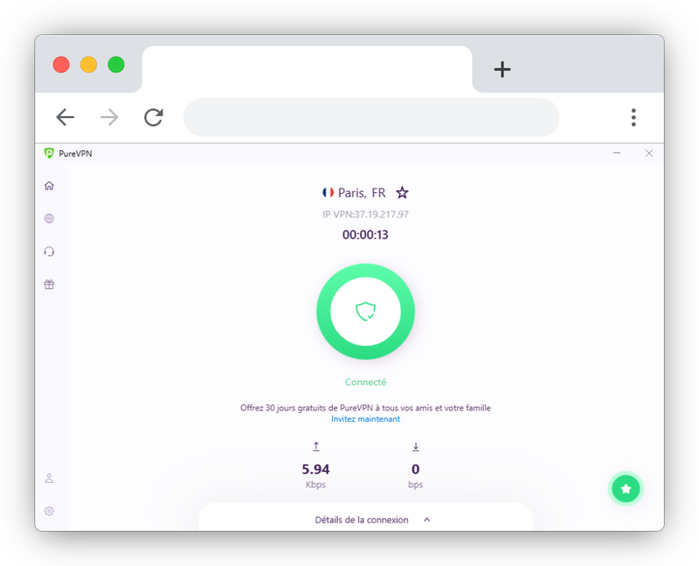The height and width of the screenshot is (566, 699).
Task: Click the 00:00:13 connection timer
Action: click(x=365, y=235)
